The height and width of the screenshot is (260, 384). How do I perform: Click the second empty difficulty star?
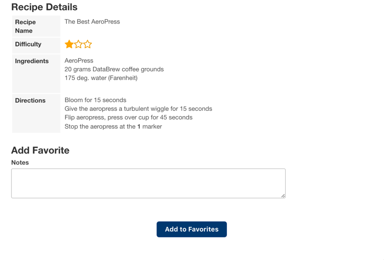pos(79,44)
